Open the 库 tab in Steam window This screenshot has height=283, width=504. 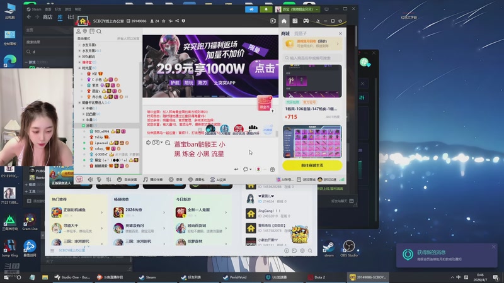[60, 17]
